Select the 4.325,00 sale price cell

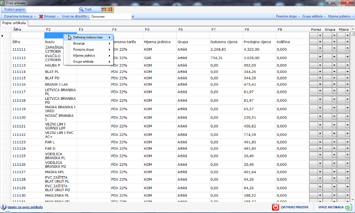259,49
